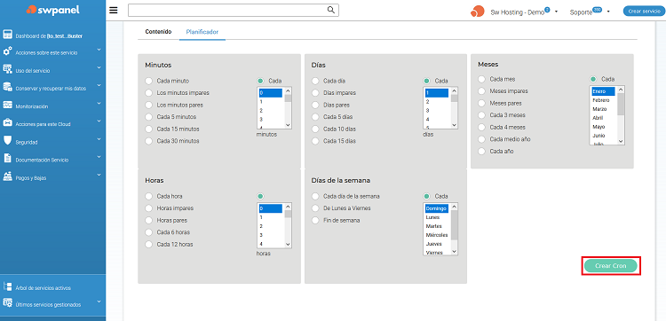The width and height of the screenshot is (666, 321).
Task: Select the Días pares radio button
Action: click(x=315, y=105)
